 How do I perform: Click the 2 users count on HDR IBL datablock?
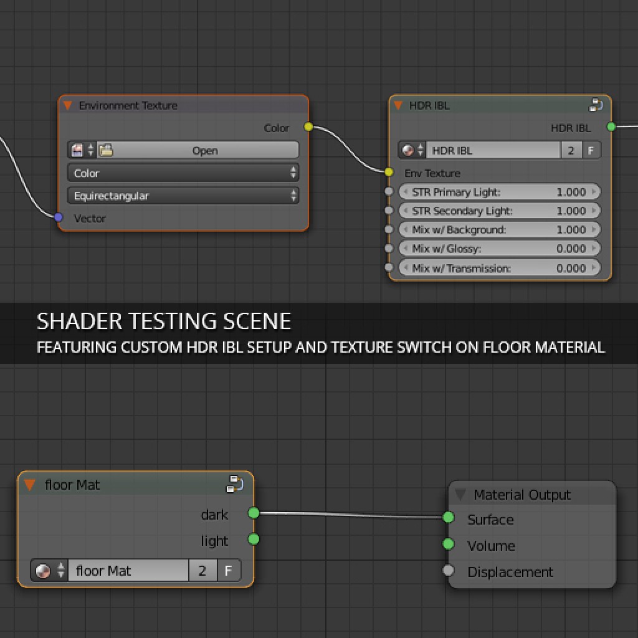pos(571,150)
